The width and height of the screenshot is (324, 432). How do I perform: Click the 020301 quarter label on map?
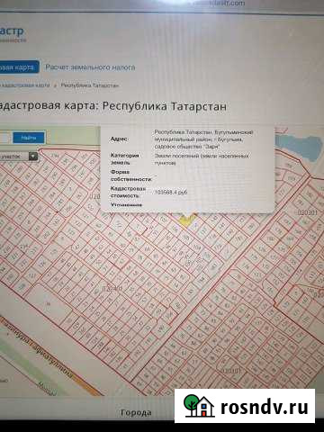[308, 212]
